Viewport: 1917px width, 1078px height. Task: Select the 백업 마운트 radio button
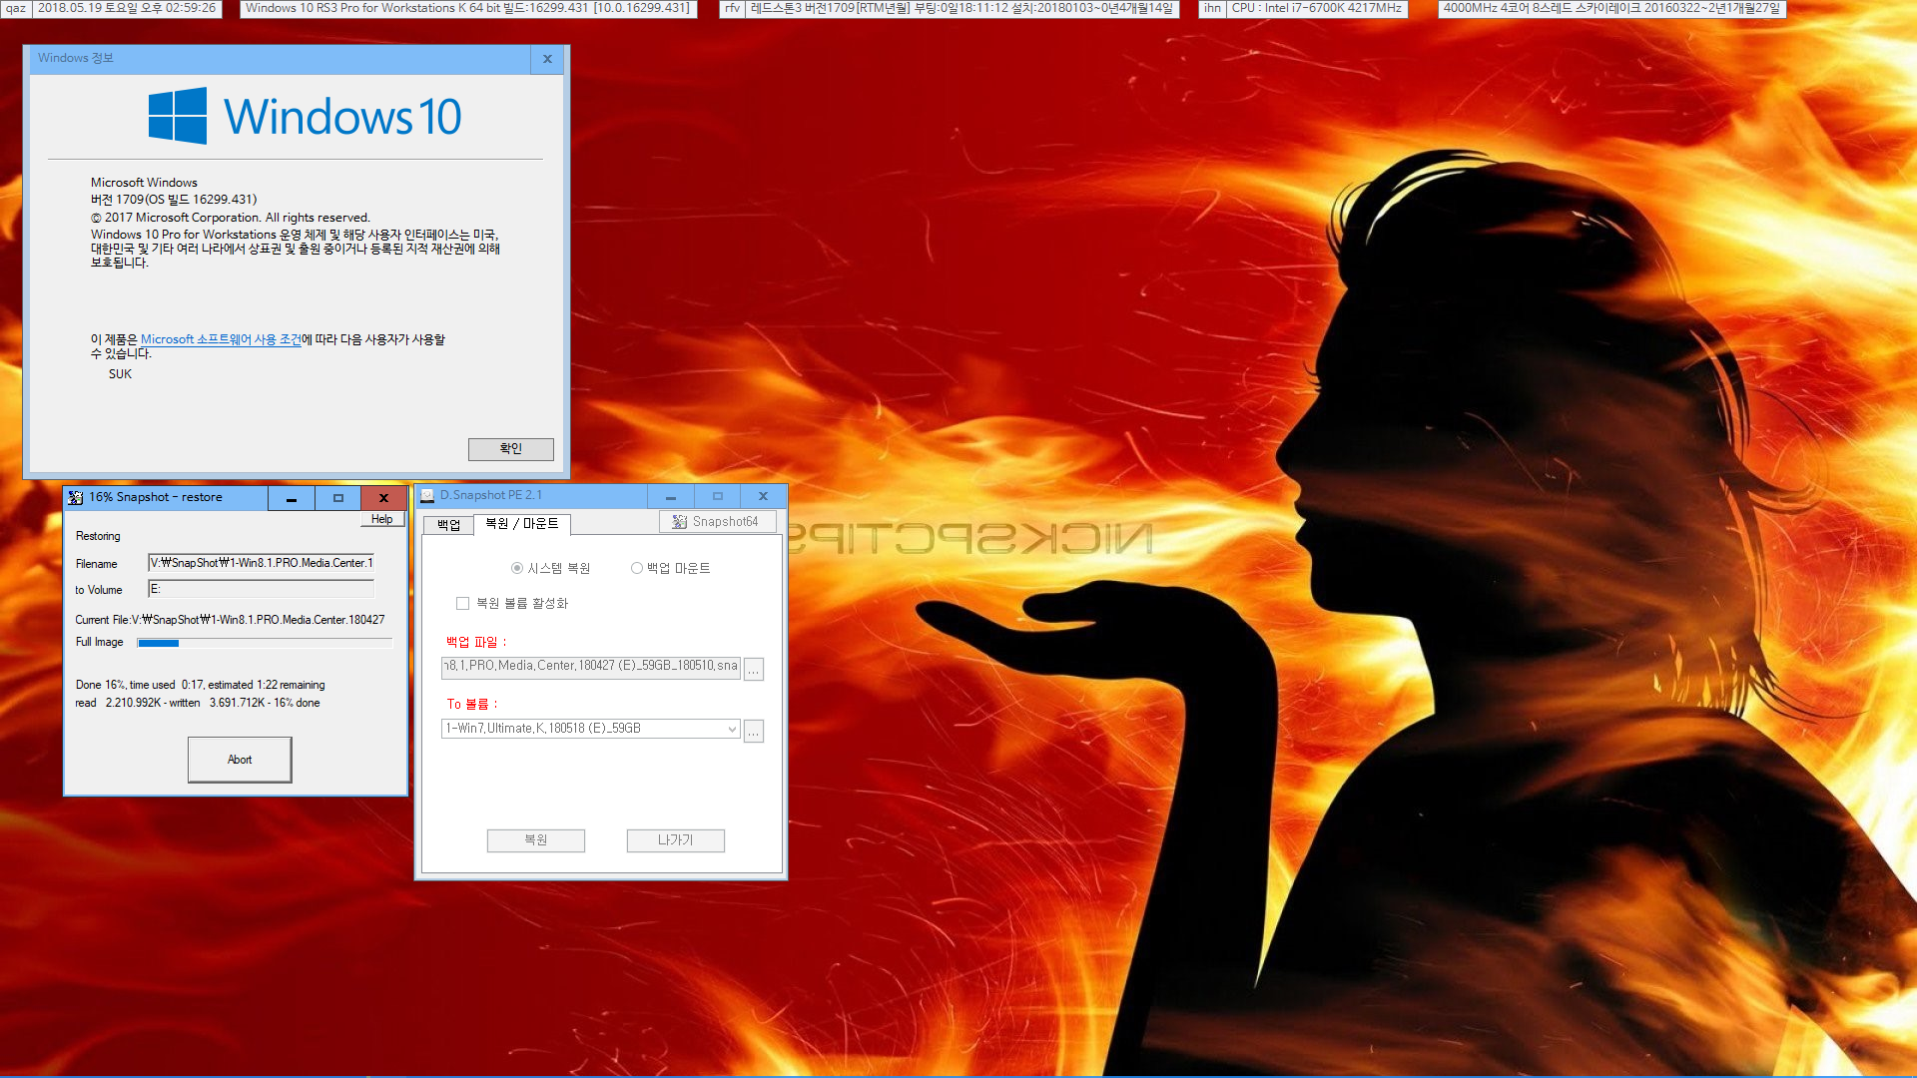point(636,568)
